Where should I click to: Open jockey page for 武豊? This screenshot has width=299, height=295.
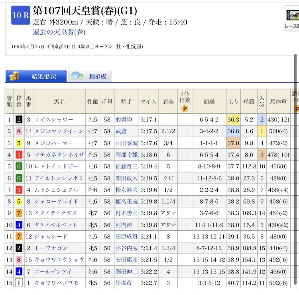coord(121,131)
